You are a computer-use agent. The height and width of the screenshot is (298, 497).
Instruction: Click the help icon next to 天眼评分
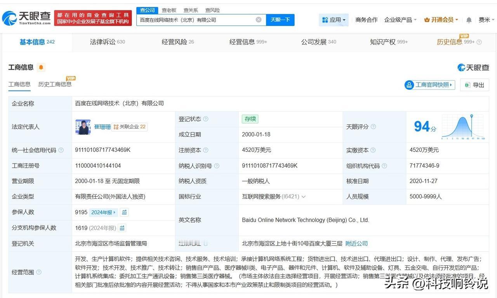click(373, 127)
